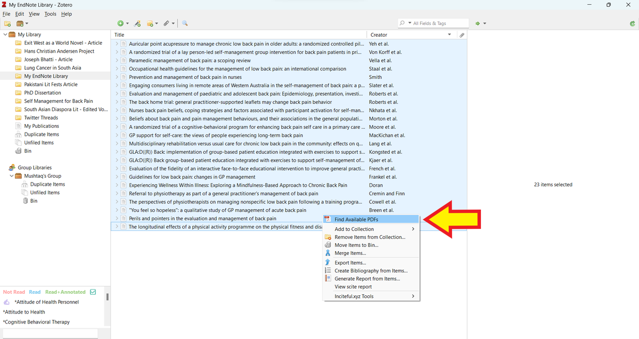Open the Add to Collection submenu
Viewport: 639px width, 339px height.
click(372, 229)
